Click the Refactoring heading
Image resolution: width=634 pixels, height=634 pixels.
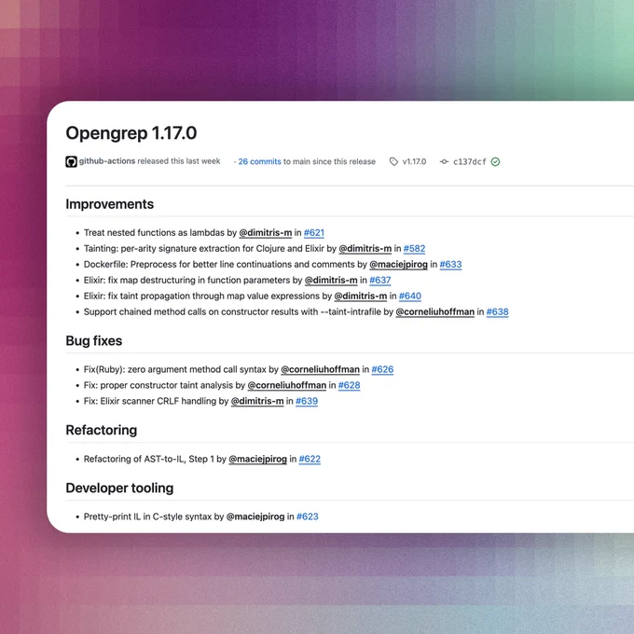click(x=101, y=430)
